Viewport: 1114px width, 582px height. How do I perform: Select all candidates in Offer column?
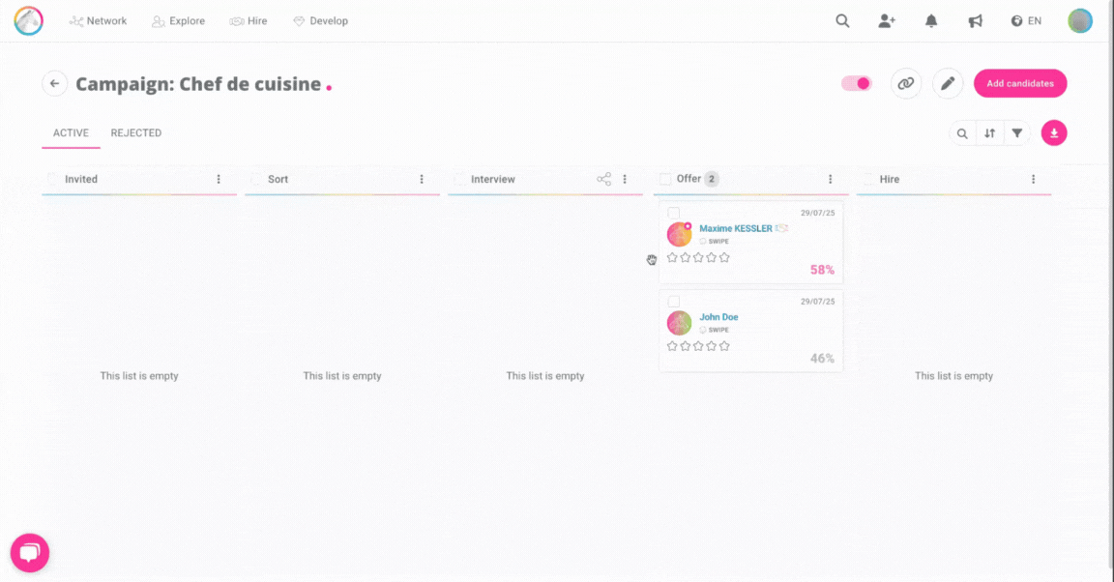pyautogui.click(x=665, y=179)
